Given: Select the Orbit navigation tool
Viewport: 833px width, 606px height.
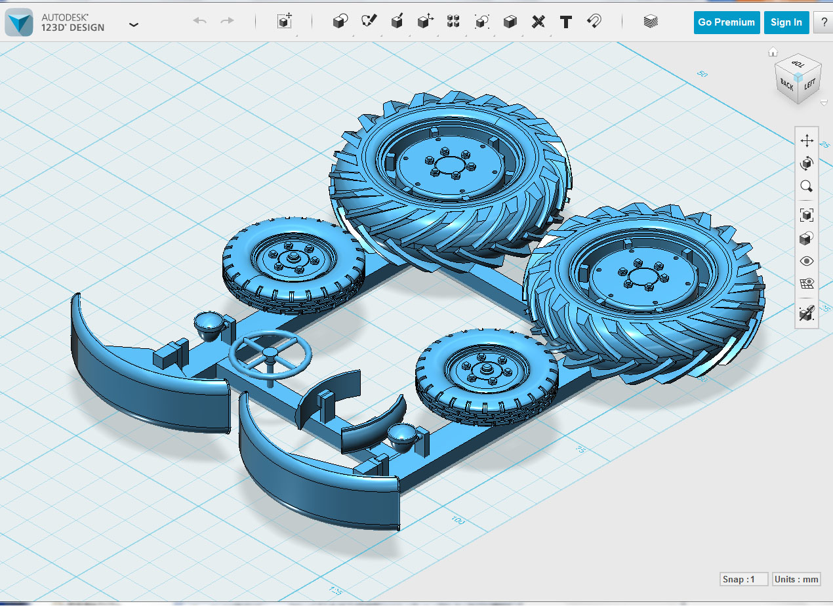Looking at the screenshot, I should [807, 163].
